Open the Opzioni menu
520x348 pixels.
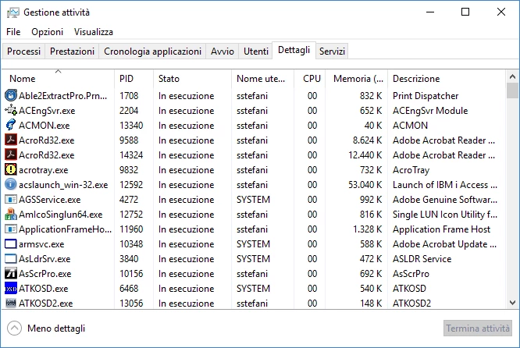coord(47,32)
